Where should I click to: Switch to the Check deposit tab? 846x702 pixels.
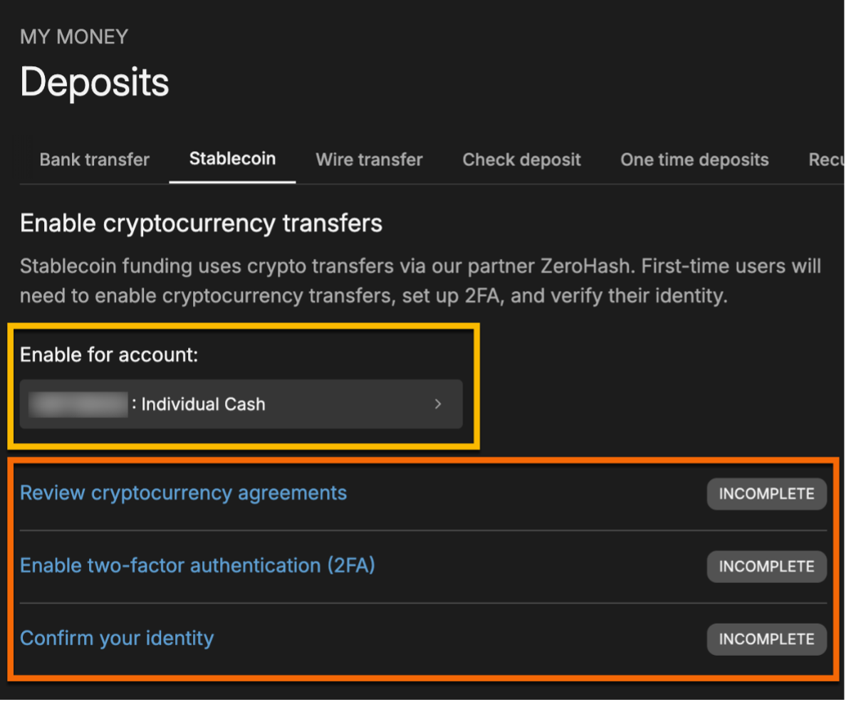click(521, 159)
